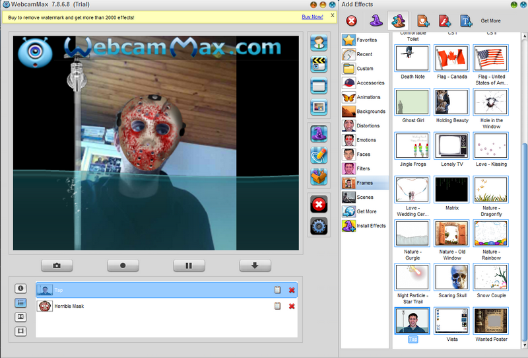
Task: Open the filmstrip panel icon at left
Action: pyautogui.click(x=20, y=331)
